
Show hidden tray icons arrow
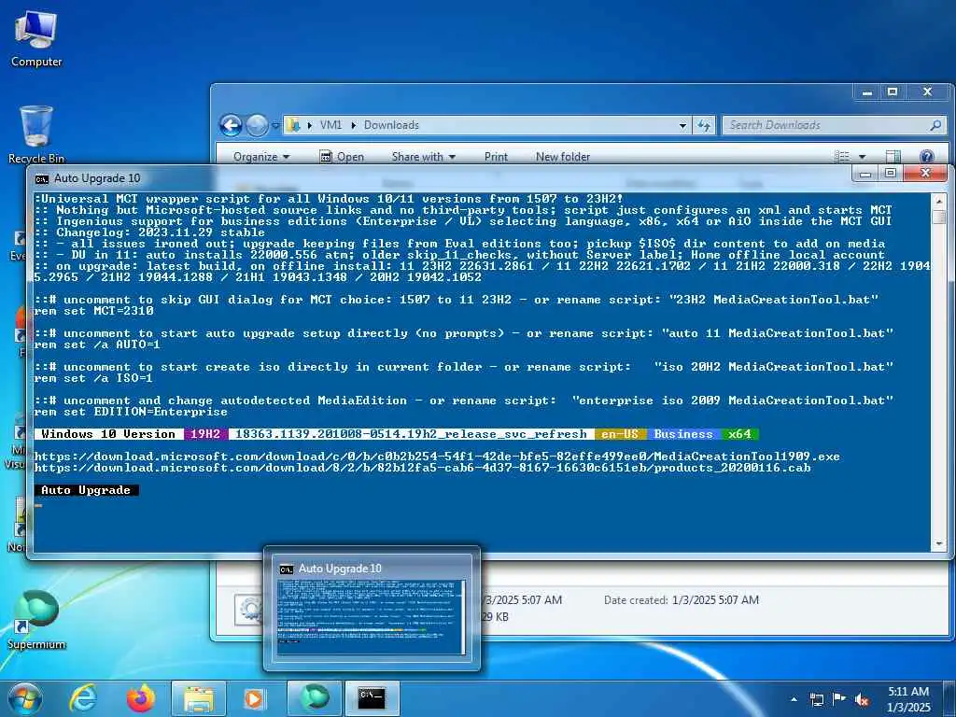click(x=794, y=700)
